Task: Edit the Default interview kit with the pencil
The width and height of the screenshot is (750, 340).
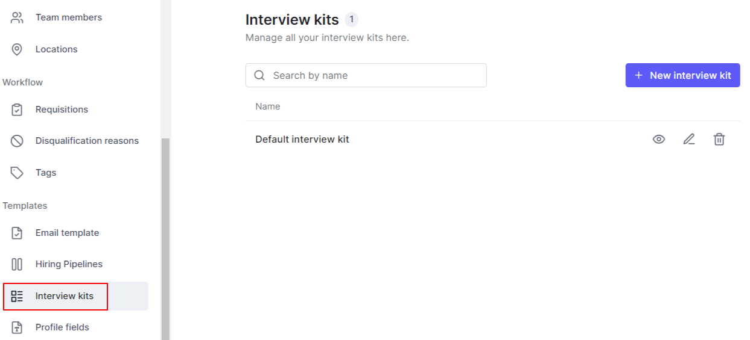Action: pyautogui.click(x=689, y=140)
